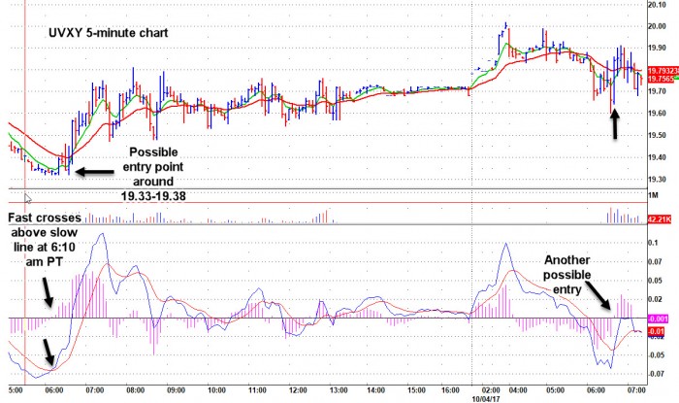Viewport: 679px width, 403px height.
Task: Select the red 42.21K volume tag
Action: click(x=659, y=219)
